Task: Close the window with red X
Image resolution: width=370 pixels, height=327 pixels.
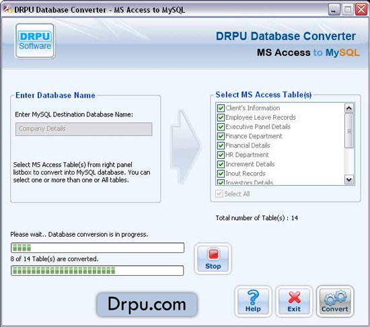Action: [x=361, y=9]
